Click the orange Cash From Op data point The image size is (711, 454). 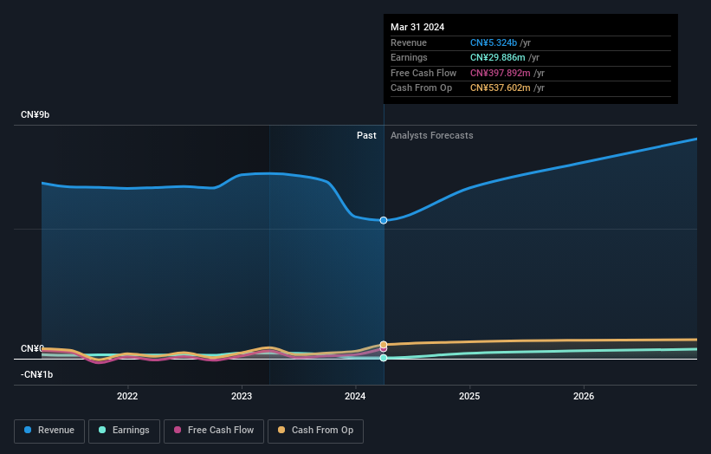(384, 345)
